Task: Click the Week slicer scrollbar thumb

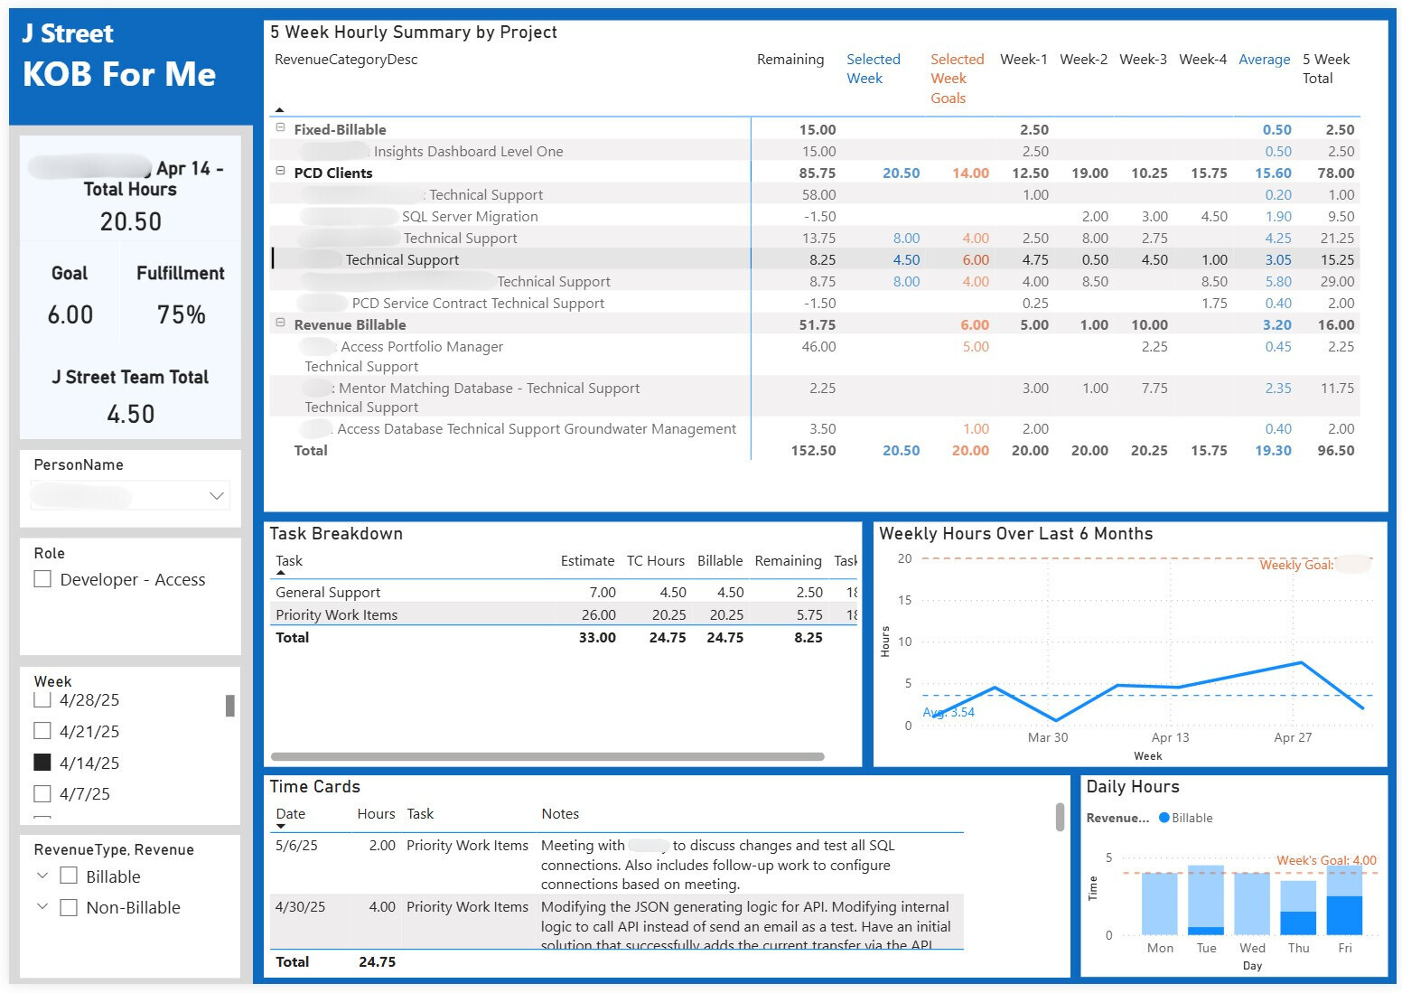Action: pos(230,706)
